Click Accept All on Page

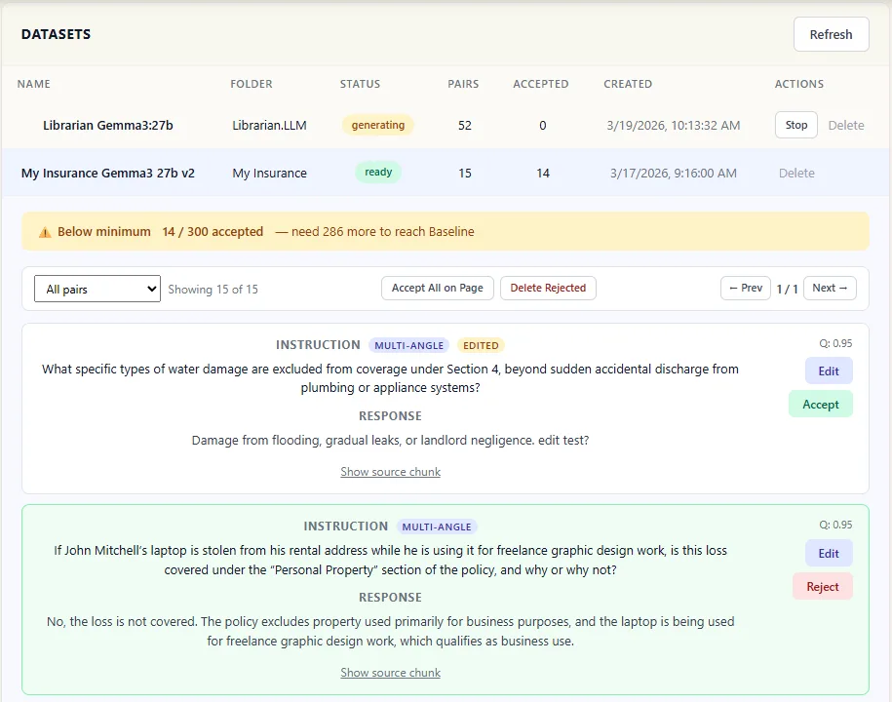[438, 288]
